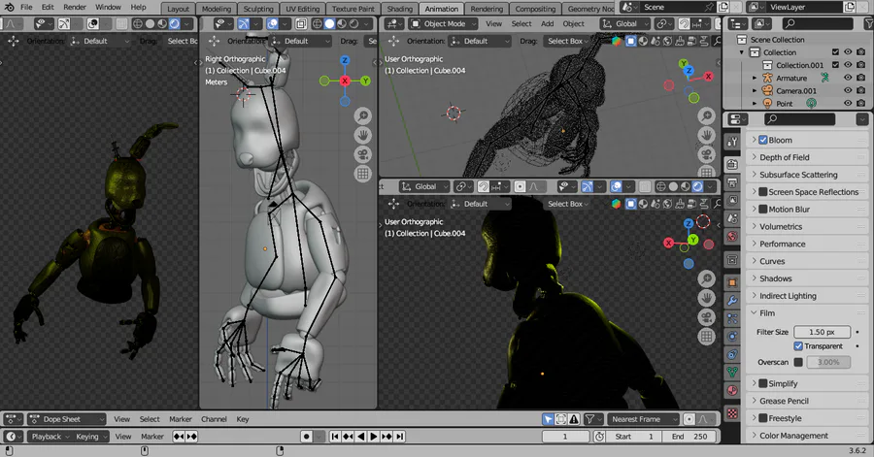Click the use preview range stopwatch icon

(599, 437)
